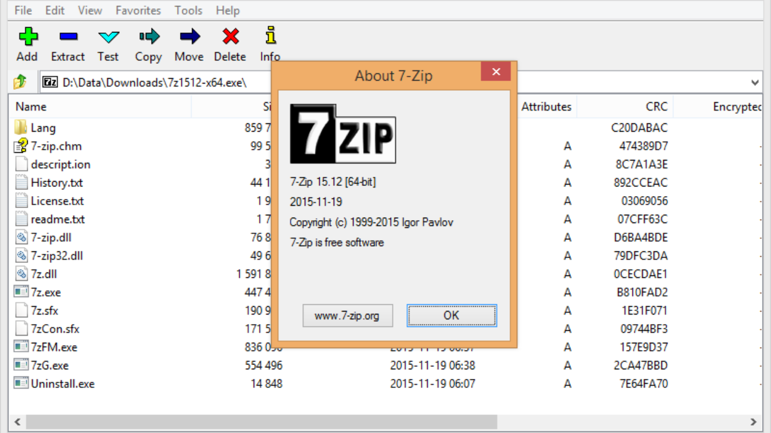Click CRC value 0CECDAE1
This screenshot has height=433, width=771.
click(641, 274)
